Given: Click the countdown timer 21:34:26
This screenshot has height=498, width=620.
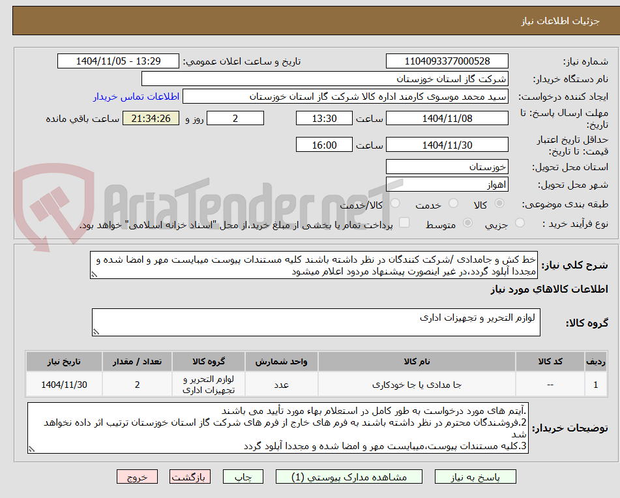Looking at the screenshot, I should [151, 118].
